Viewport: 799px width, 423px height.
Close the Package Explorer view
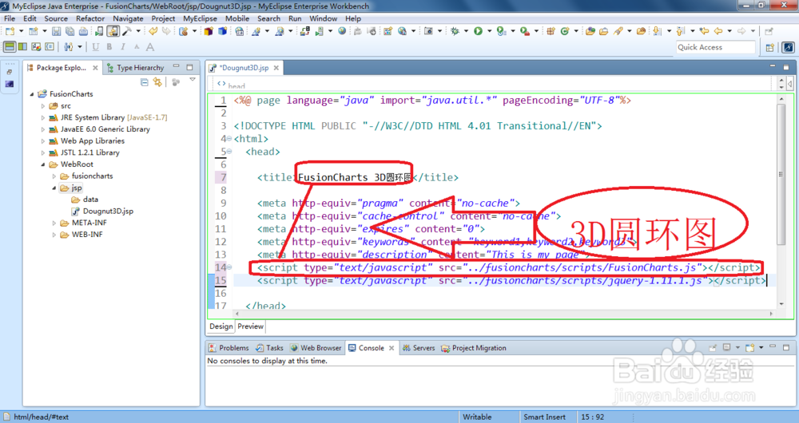point(95,68)
